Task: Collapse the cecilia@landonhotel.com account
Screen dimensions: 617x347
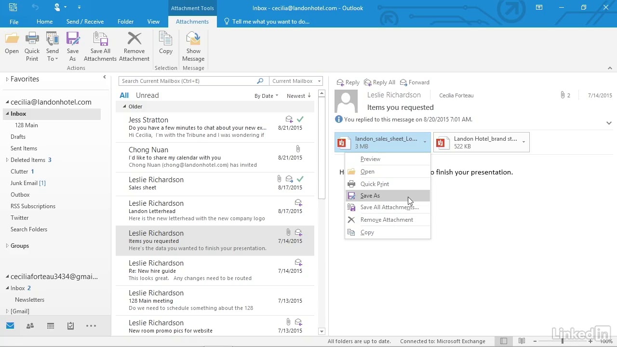Action: click(7, 102)
